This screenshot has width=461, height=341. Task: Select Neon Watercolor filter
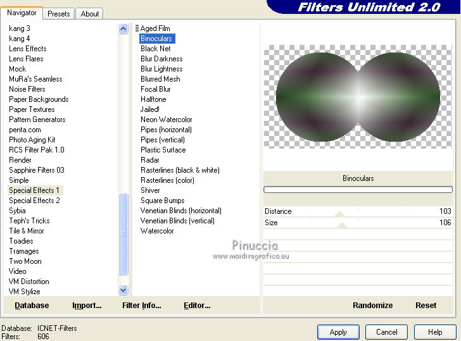pyautogui.click(x=166, y=120)
